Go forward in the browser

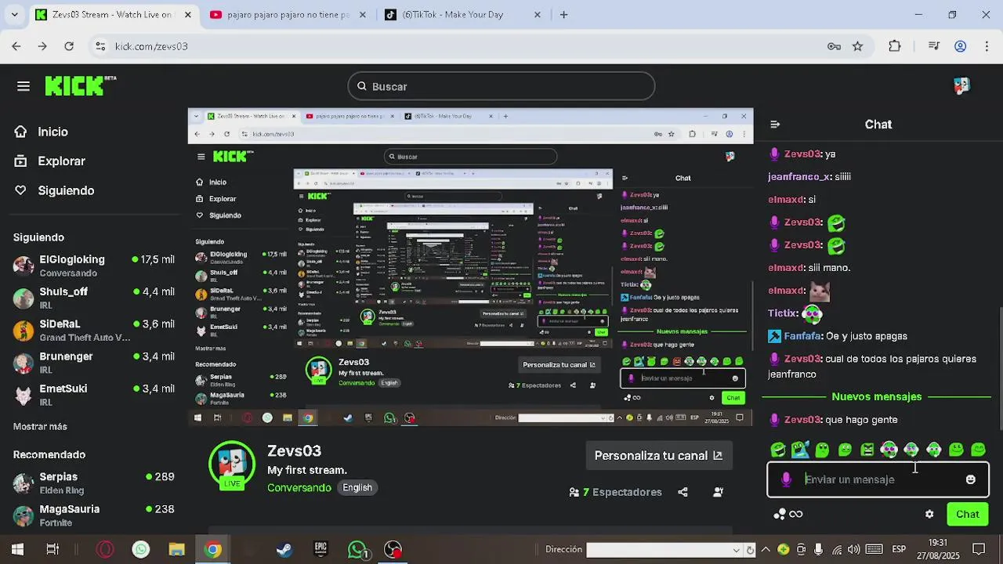pyautogui.click(x=42, y=46)
